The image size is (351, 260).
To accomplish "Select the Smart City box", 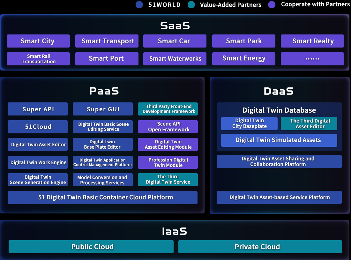I will (38, 41).
